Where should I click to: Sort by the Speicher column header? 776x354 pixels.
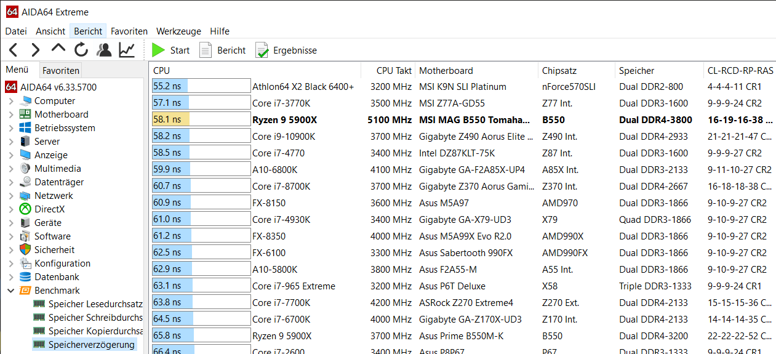pyautogui.click(x=658, y=70)
